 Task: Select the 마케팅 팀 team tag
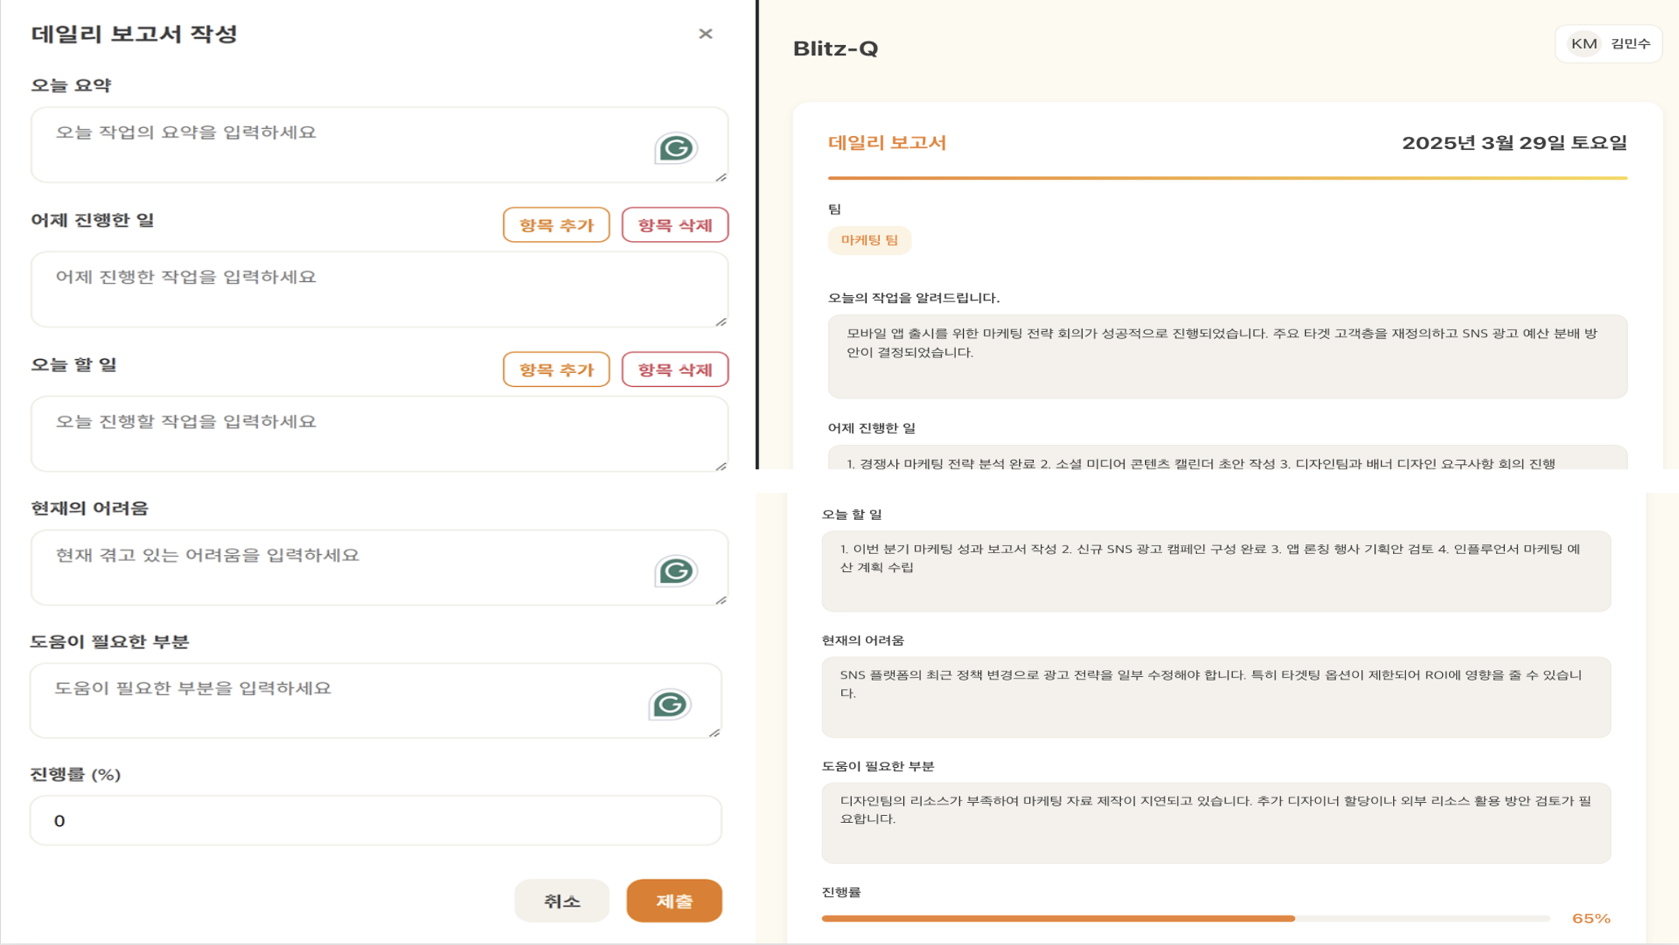click(x=869, y=240)
